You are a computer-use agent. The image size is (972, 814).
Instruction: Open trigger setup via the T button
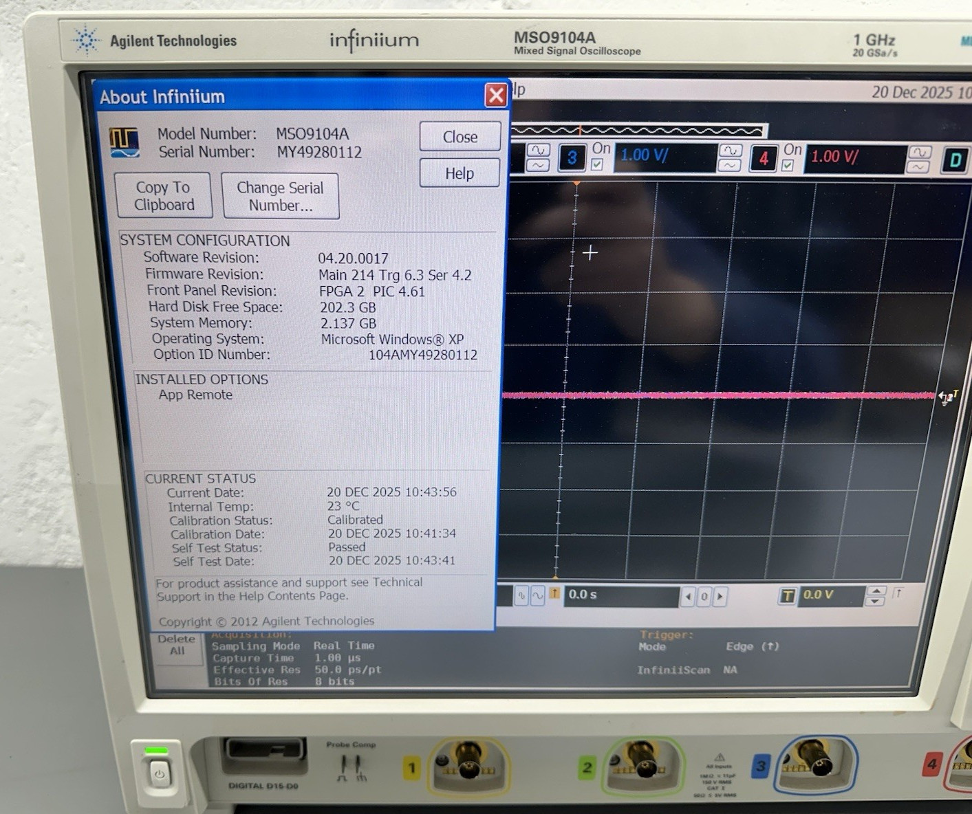(x=787, y=596)
